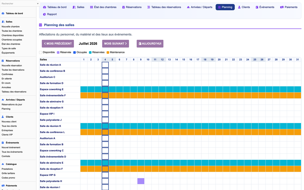
Task: Click the Arrivées / Départs bell icon in top nav
Action: [x=188, y=7]
